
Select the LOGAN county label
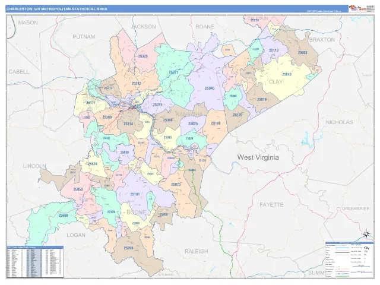click(76, 235)
